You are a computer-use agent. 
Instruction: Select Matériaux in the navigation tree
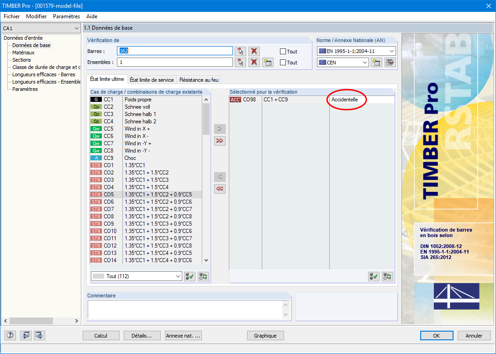[23, 53]
